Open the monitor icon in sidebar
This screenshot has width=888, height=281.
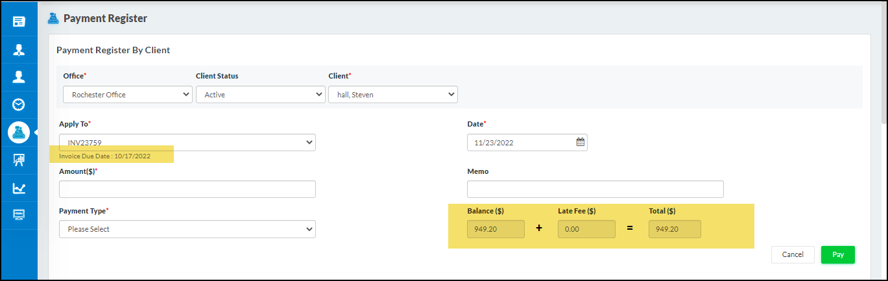click(x=19, y=215)
